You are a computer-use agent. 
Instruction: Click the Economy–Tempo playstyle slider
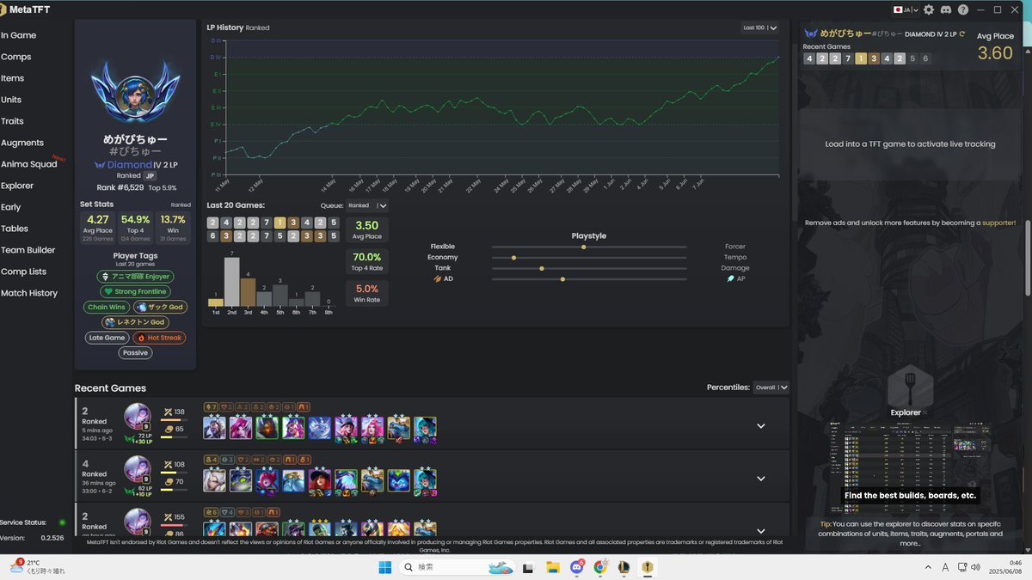589,258
